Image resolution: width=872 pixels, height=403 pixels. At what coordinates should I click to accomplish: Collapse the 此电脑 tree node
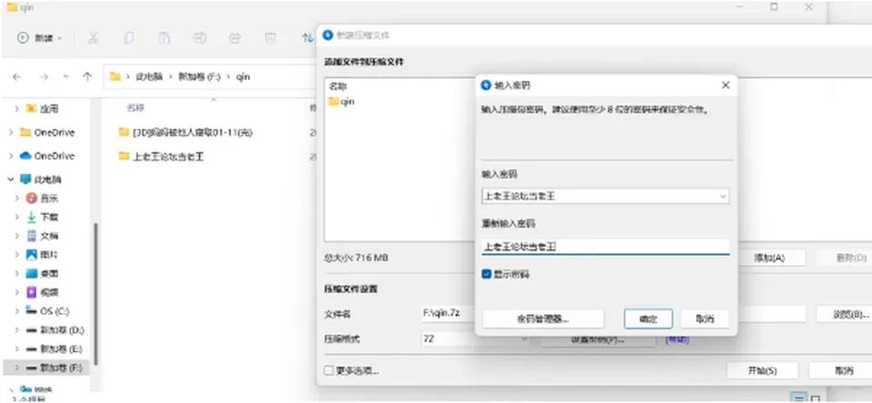11,180
